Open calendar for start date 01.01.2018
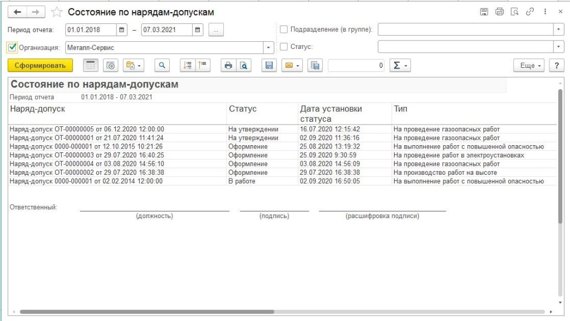Screen dimensions: 570x321 click(x=121, y=29)
